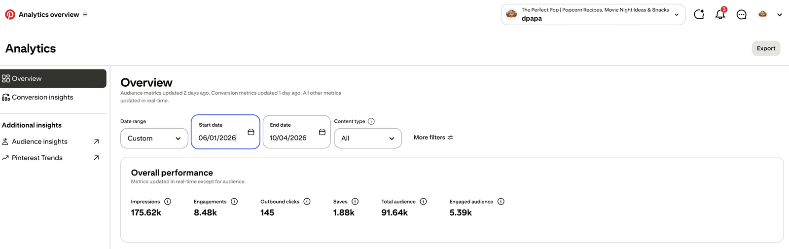Click the Engagements value 8.48k
789x249 pixels.
click(205, 213)
